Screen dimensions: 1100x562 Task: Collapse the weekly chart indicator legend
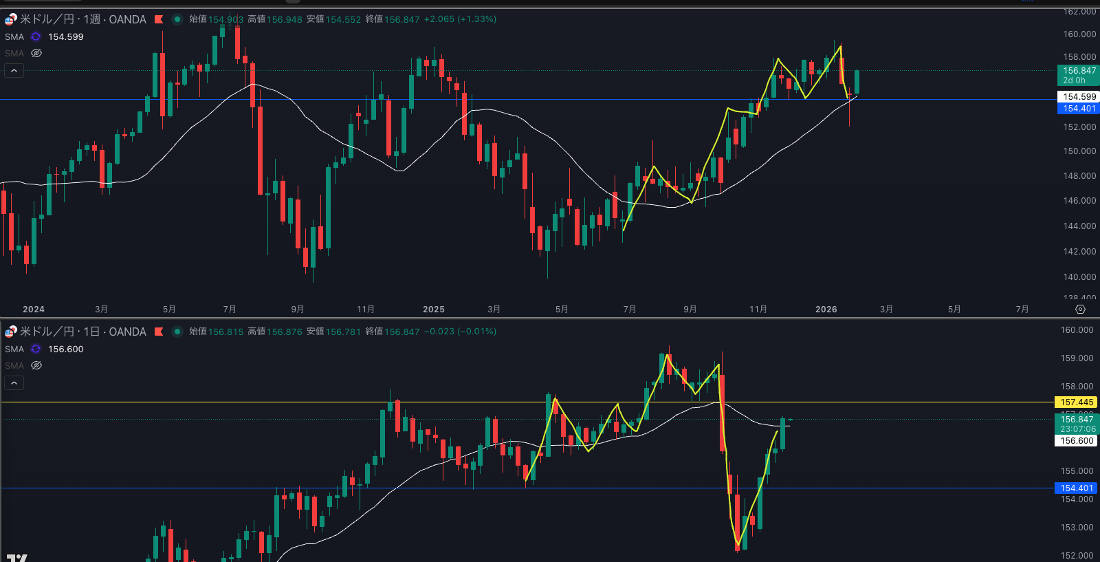point(14,71)
